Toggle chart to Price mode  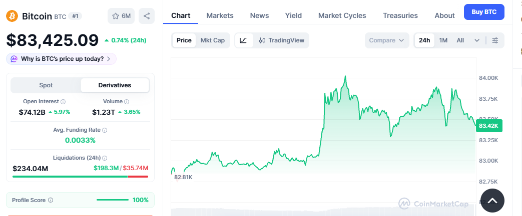(x=184, y=40)
